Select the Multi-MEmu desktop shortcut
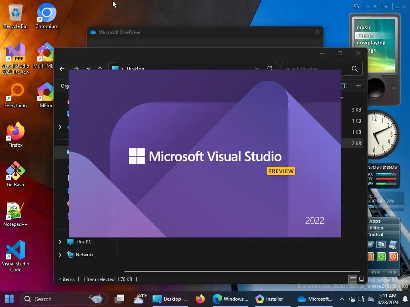This screenshot has height=307, width=410. (43, 56)
